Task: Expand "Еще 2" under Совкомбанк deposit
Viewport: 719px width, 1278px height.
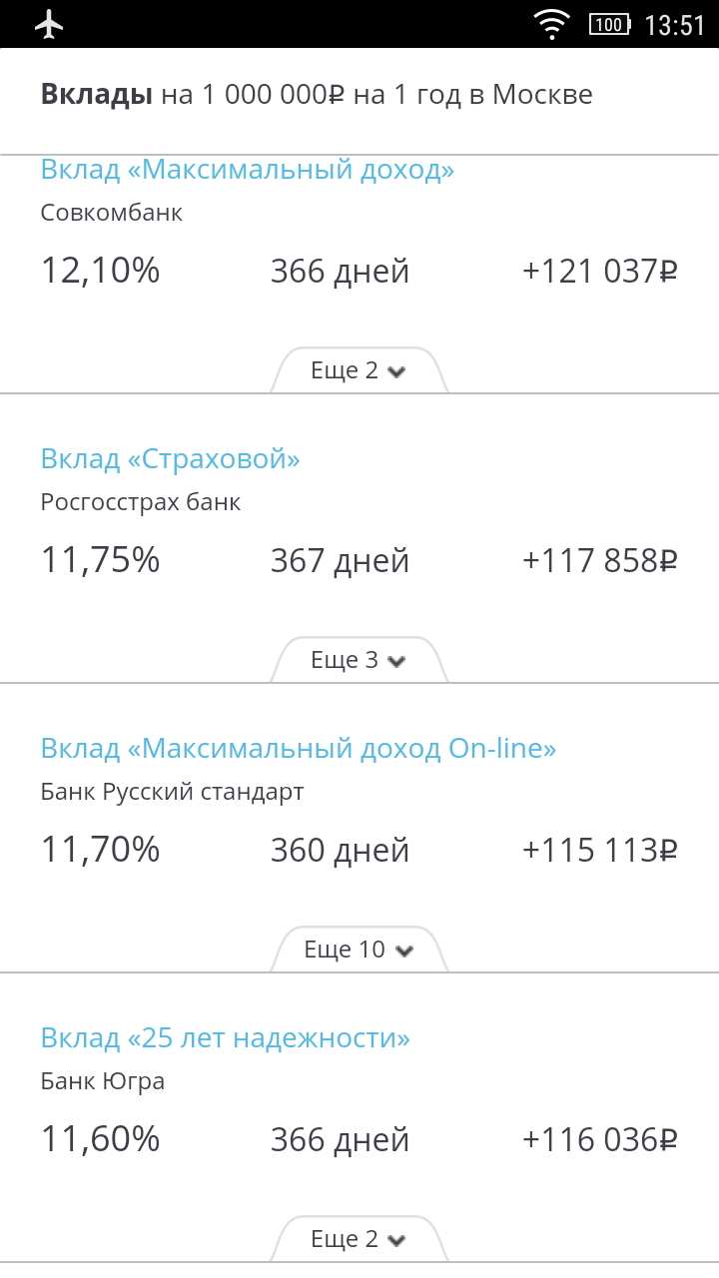Action: 359,371
